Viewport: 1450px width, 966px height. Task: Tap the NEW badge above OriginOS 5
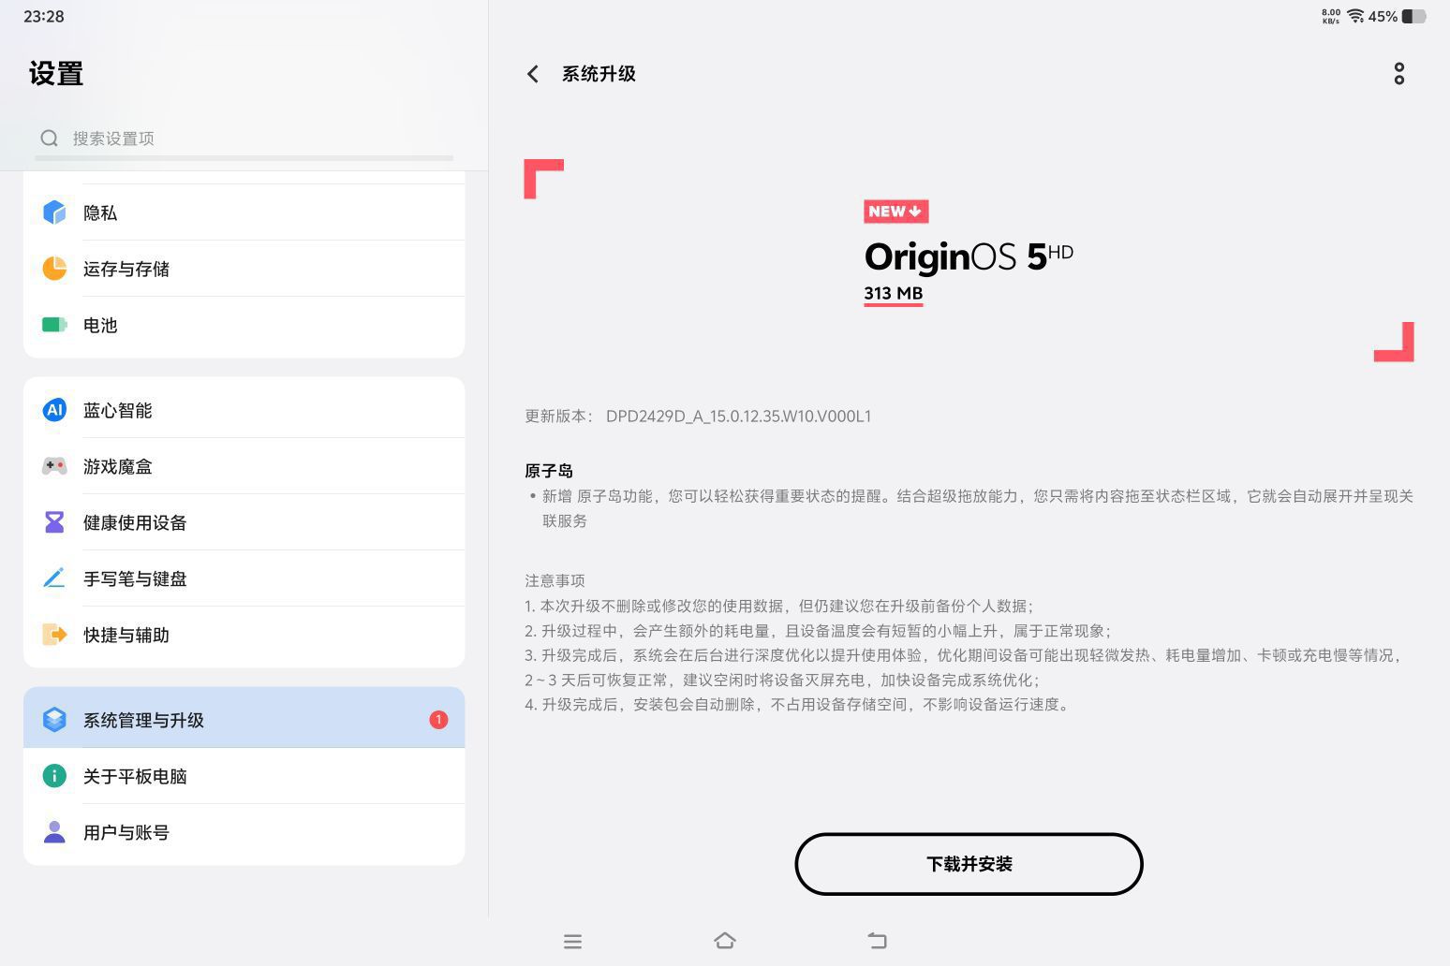(x=895, y=212)
